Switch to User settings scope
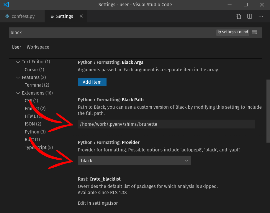The width and height of the screenshot is (270, 213). (x=16, y=47)
